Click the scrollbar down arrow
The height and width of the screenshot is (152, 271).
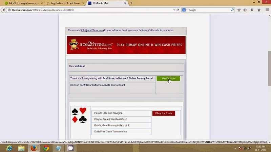(269, 143)
